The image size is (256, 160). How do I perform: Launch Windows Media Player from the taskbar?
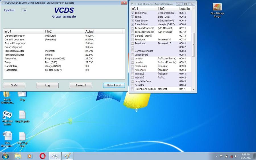[30, 156]
